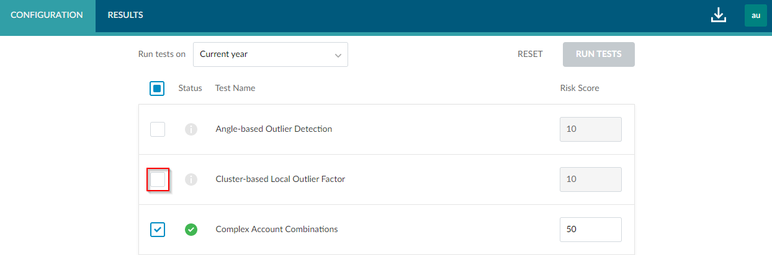Click the Risk Score column header

tap(579, 89)
